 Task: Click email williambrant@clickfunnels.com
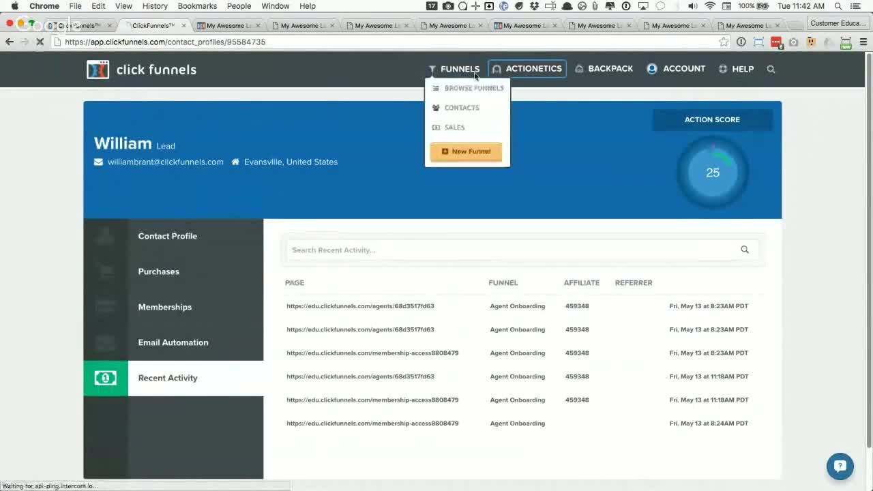tap(166, 162)
